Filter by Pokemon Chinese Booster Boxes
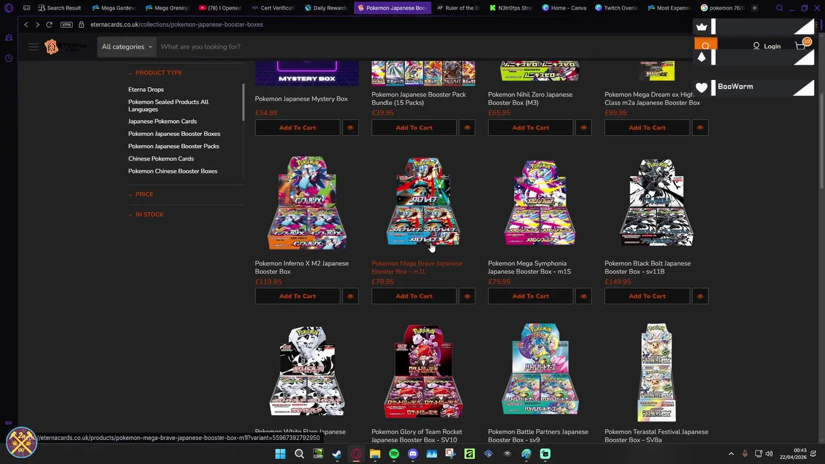The width and height of the screenshot is (825, 464). (x=173, y=171)
